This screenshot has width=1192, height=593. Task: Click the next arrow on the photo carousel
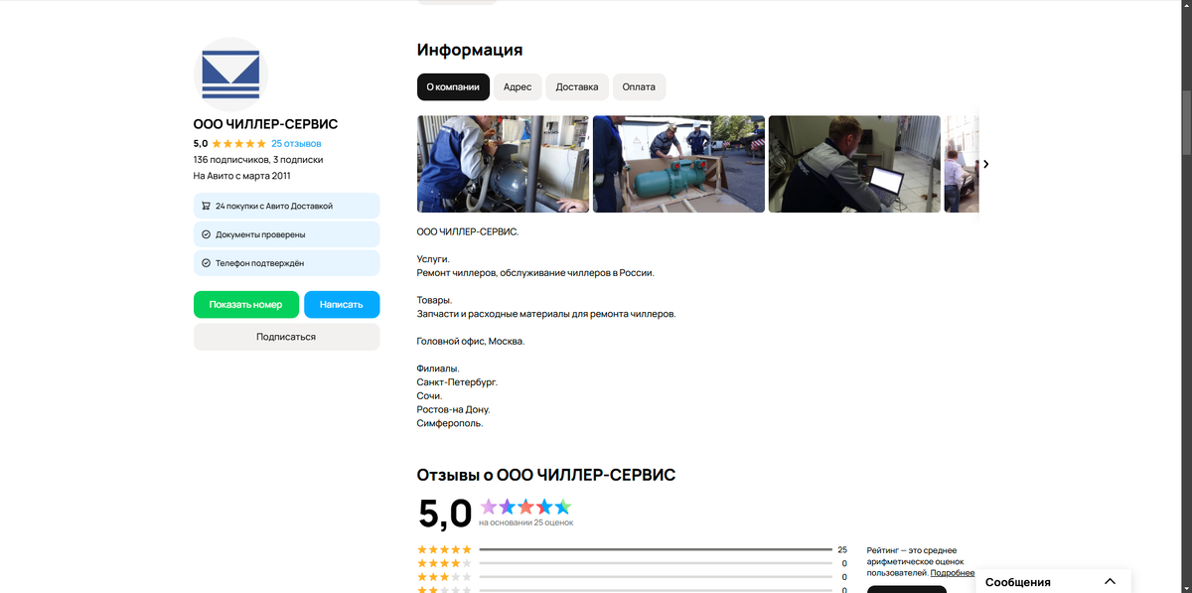pos(986,164)
